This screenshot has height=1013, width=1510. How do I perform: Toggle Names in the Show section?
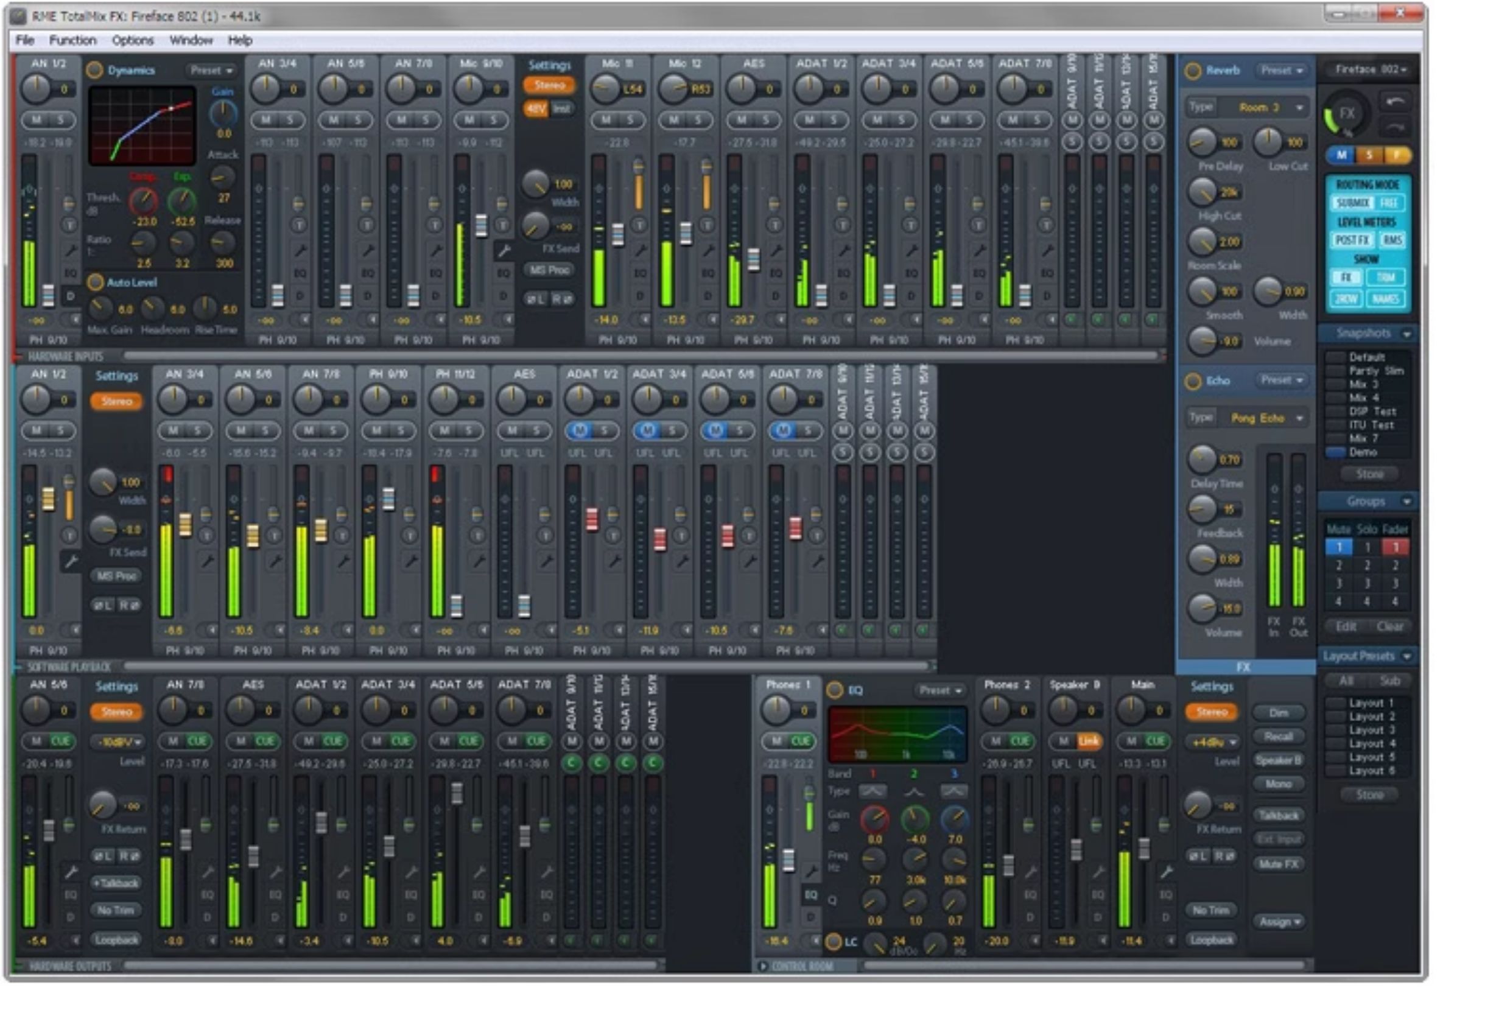pyautogui.click(x=1385, y=298)
